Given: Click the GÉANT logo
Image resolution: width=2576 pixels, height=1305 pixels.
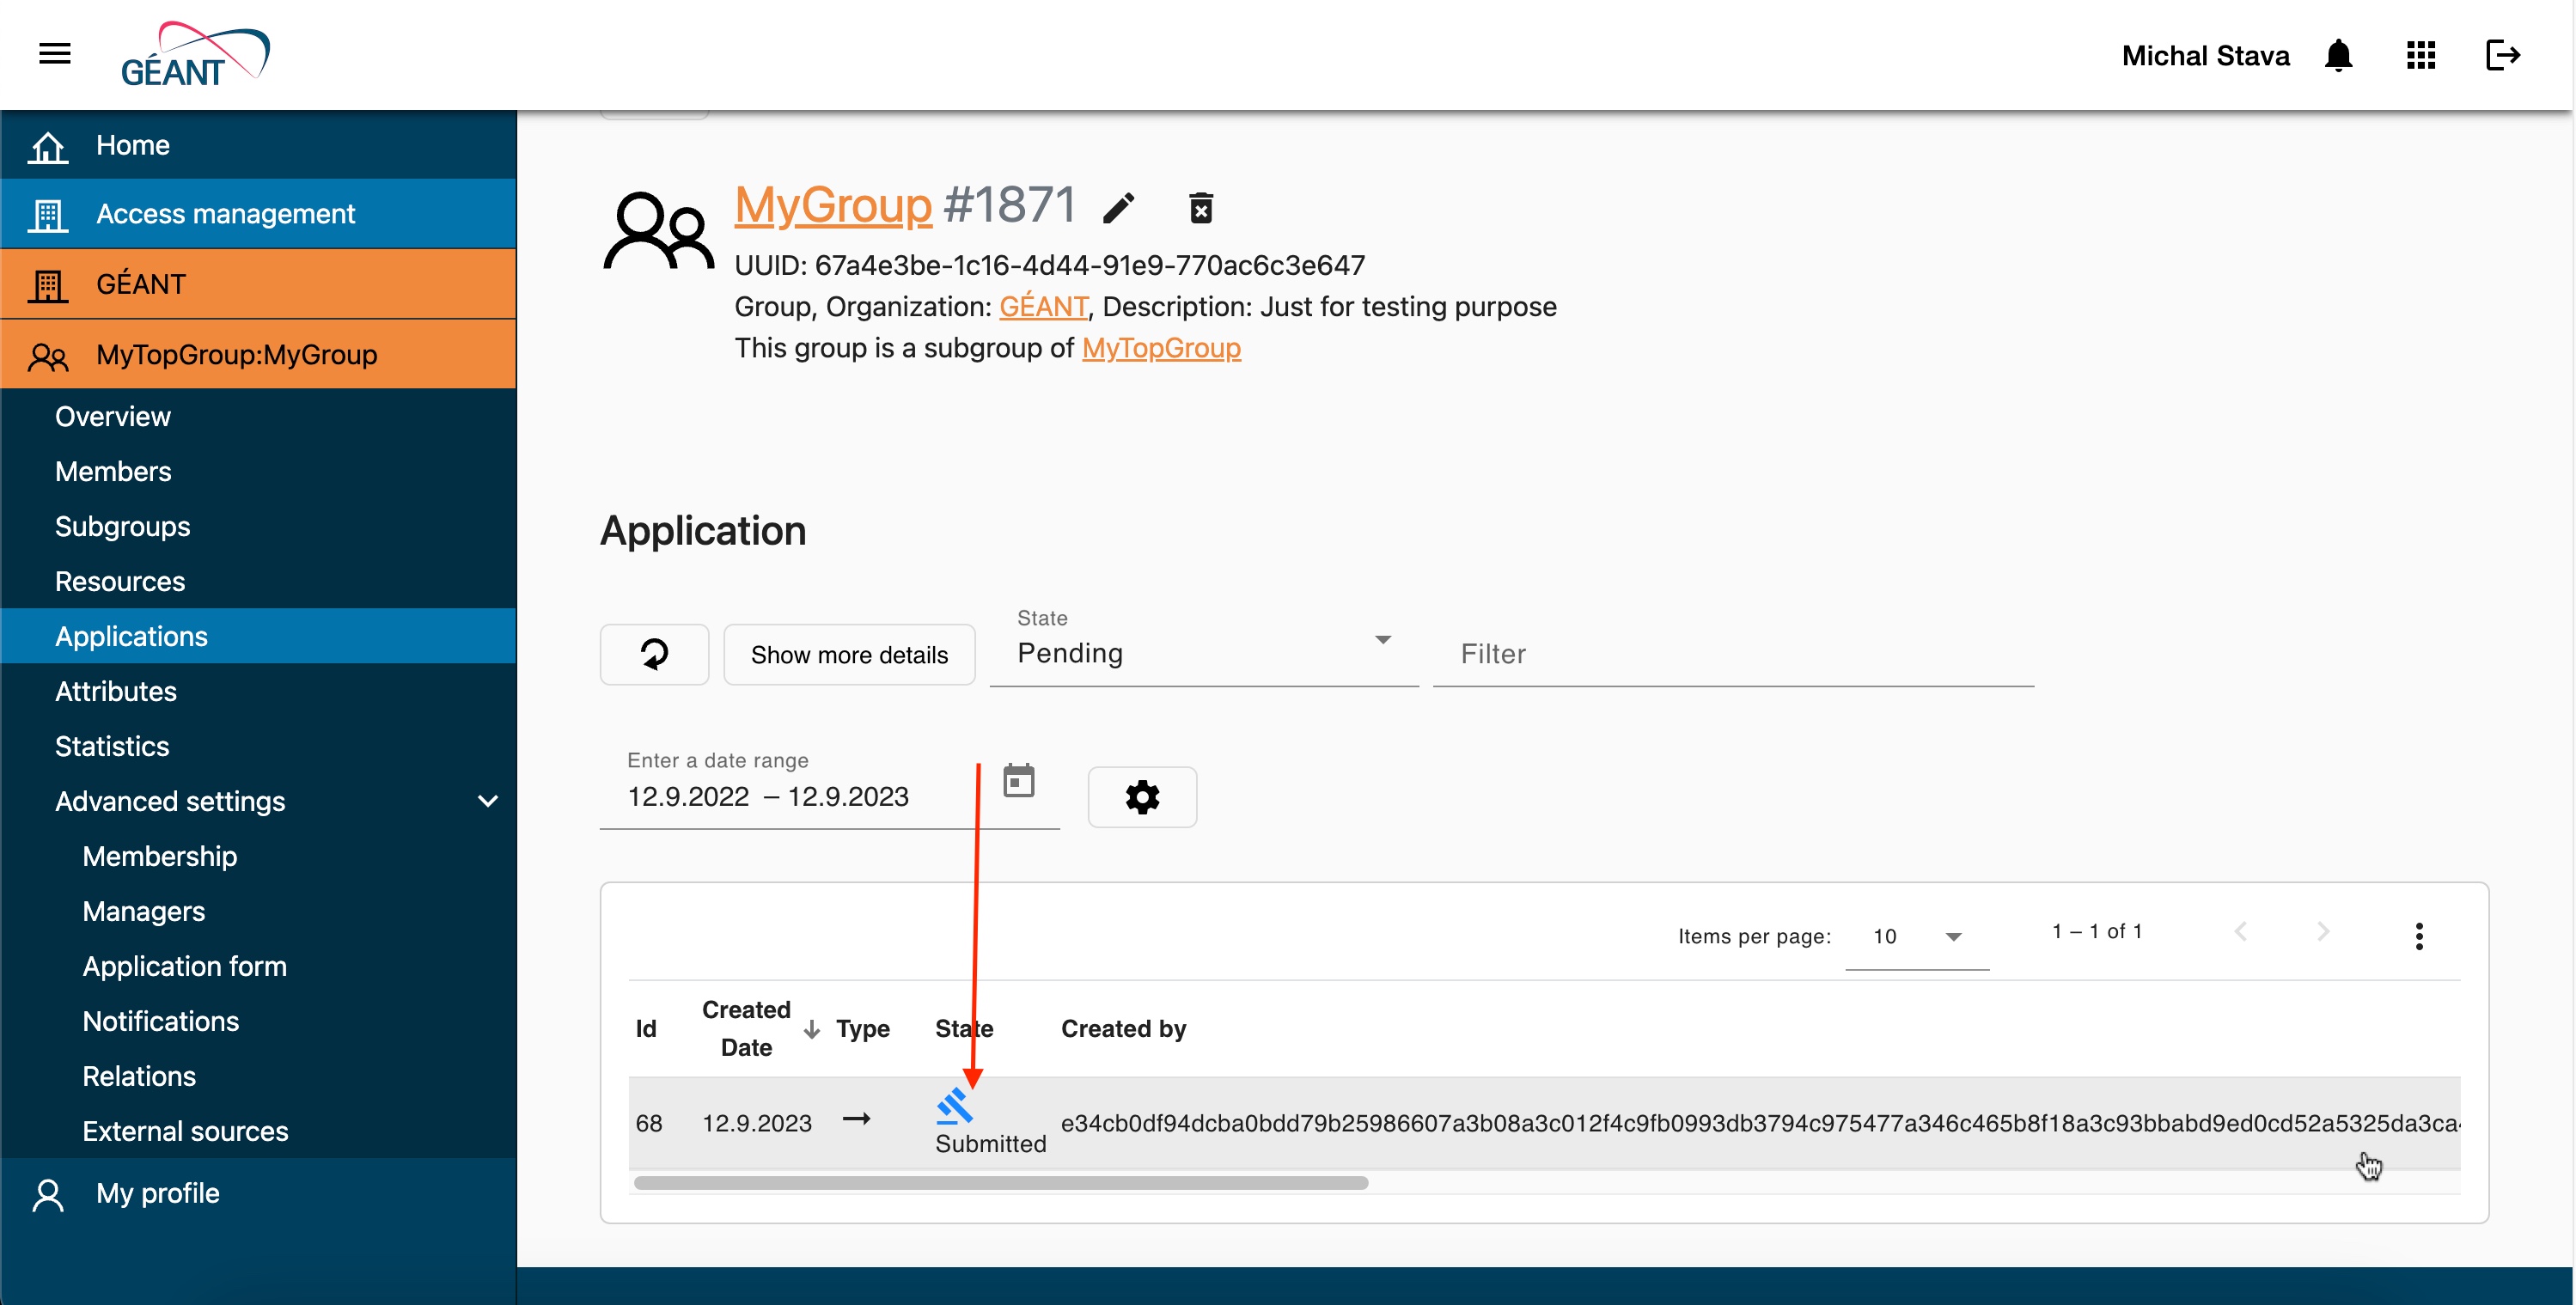Looking at the screenshot, I should (x=195, y=55).
